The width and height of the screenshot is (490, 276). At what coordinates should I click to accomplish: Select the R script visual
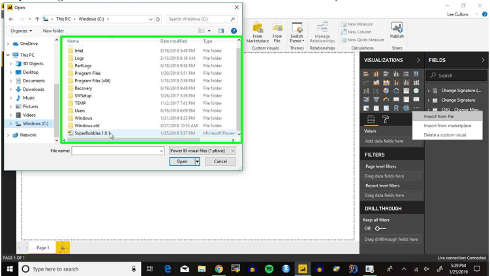coord(396,108)
